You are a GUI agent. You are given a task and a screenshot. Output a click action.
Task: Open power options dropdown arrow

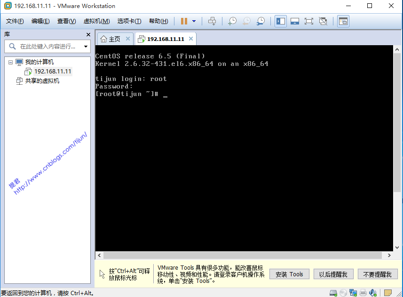pyautogui.click(x=194, y=21)
